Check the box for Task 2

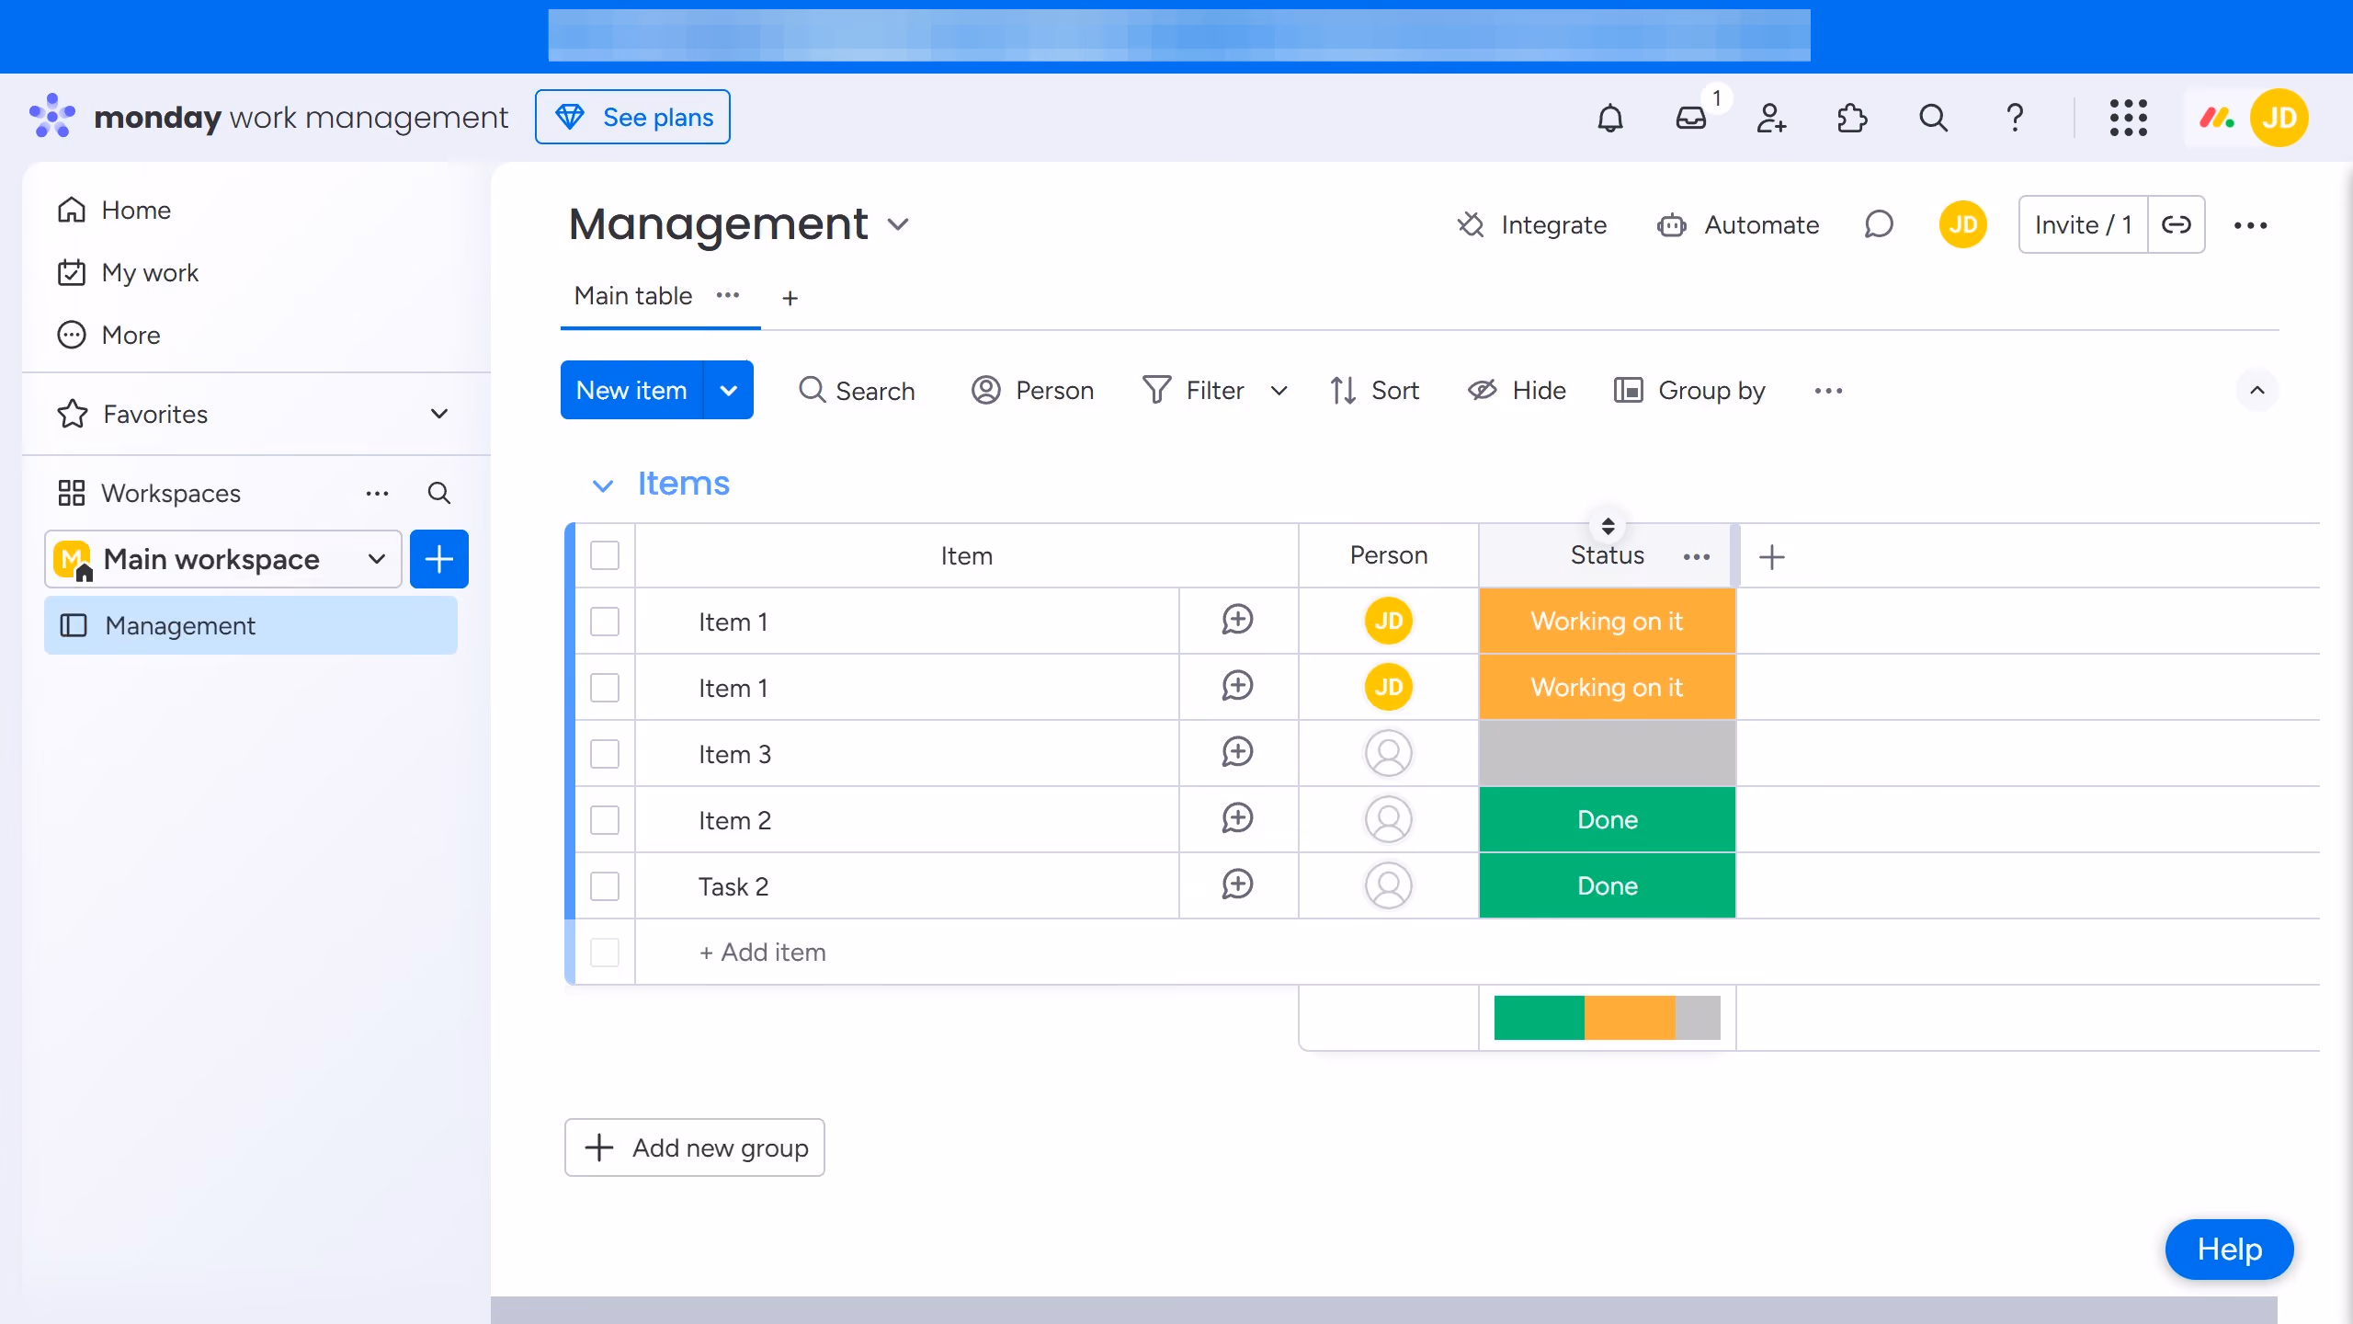coord(605,886)
